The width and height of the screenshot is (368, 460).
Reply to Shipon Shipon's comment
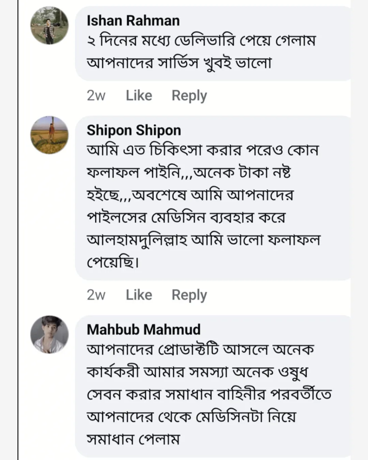pyautogui.click(x=189, y=295)
